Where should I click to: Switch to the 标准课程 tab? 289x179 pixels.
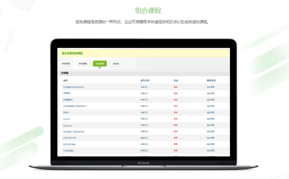coord(83,64)
